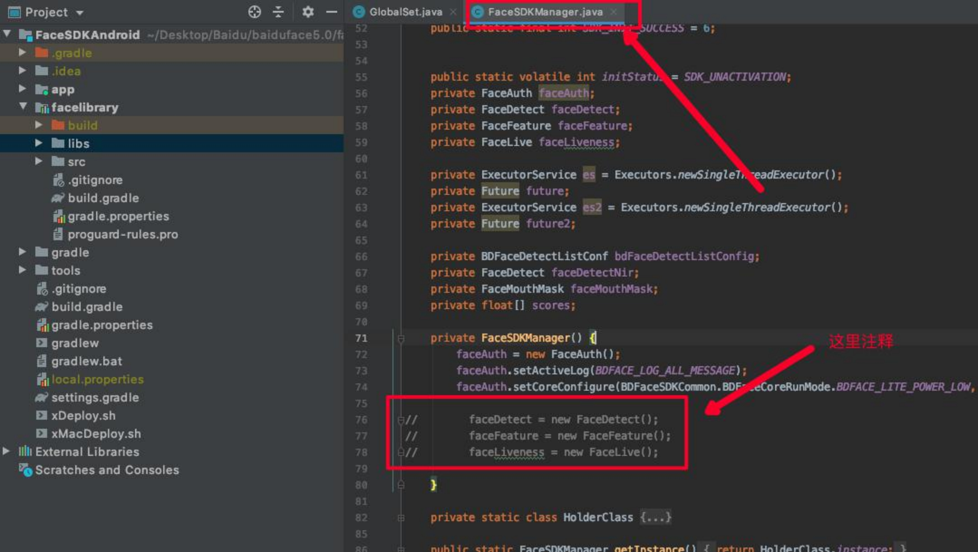
Task: Toggle fold marker at line 71 constructor
Action: click(401, 338)
